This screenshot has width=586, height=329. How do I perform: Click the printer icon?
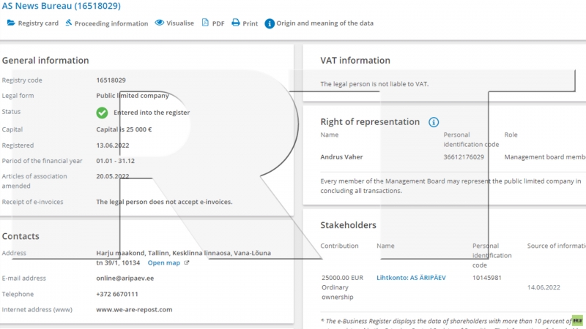236,23
